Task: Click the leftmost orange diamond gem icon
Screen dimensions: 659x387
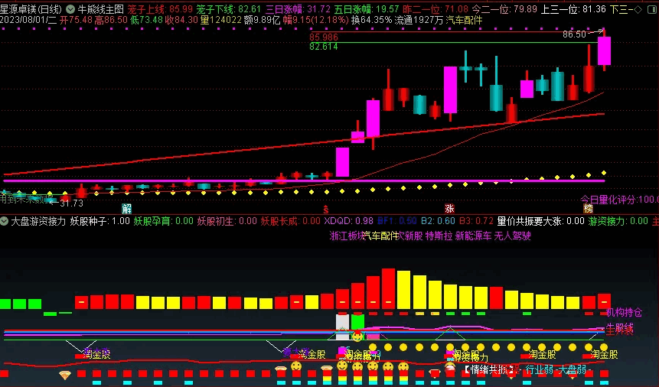Action: click(65, 375)
